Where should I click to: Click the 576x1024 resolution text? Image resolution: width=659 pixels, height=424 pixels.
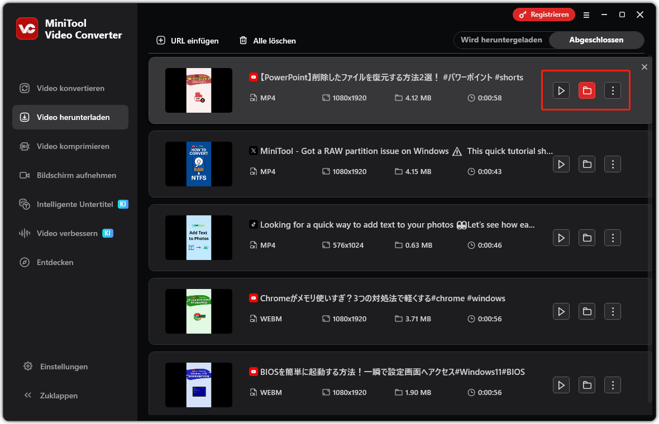pyautogui.click(x=348, y=245)
